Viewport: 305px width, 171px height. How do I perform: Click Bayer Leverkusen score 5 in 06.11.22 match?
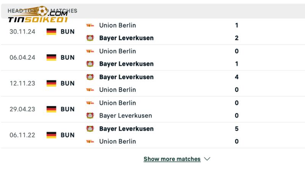pyautogui.click(x=237, y=129)
